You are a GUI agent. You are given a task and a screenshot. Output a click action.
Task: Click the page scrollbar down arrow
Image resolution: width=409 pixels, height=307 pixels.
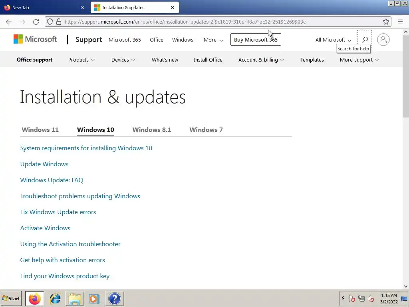pyautogui.click(x=406, y=286)
